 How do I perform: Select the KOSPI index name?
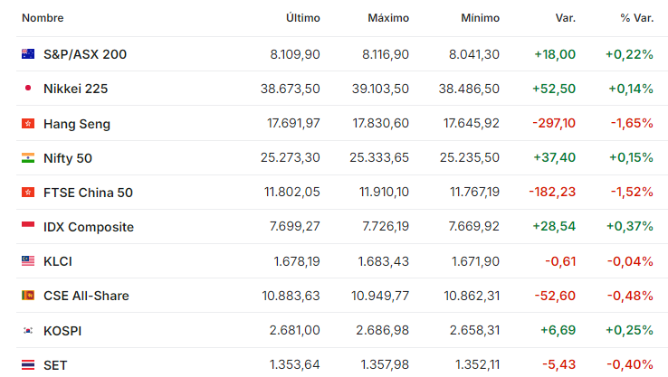62,331
